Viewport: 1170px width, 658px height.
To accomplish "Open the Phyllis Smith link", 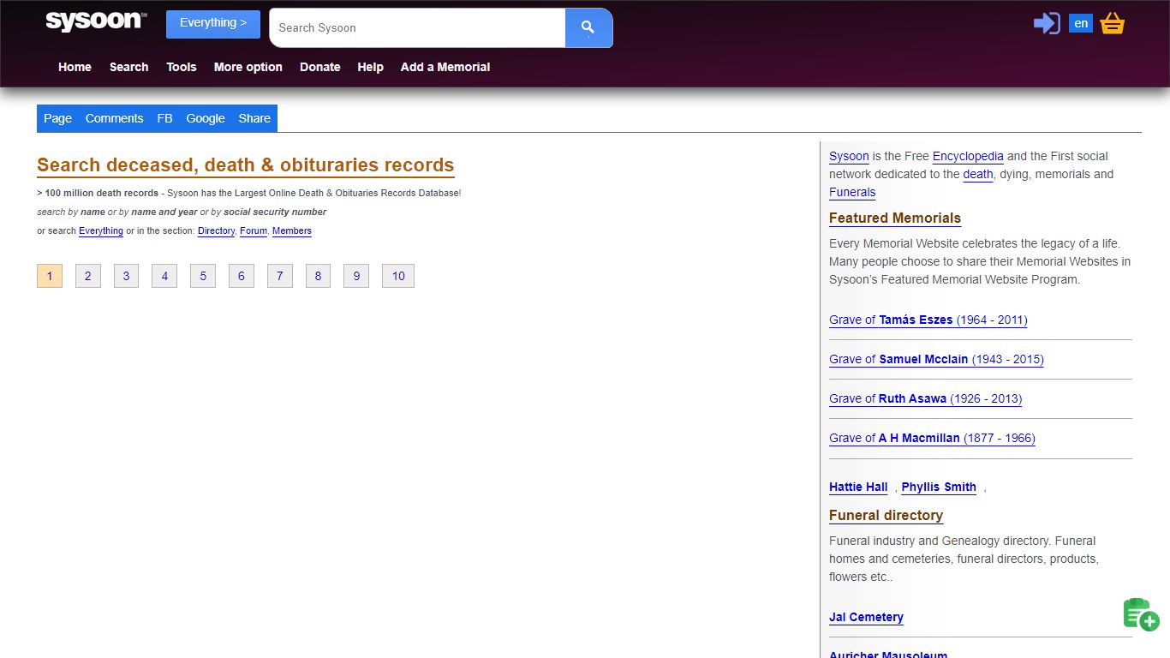I will pos(939,487).
